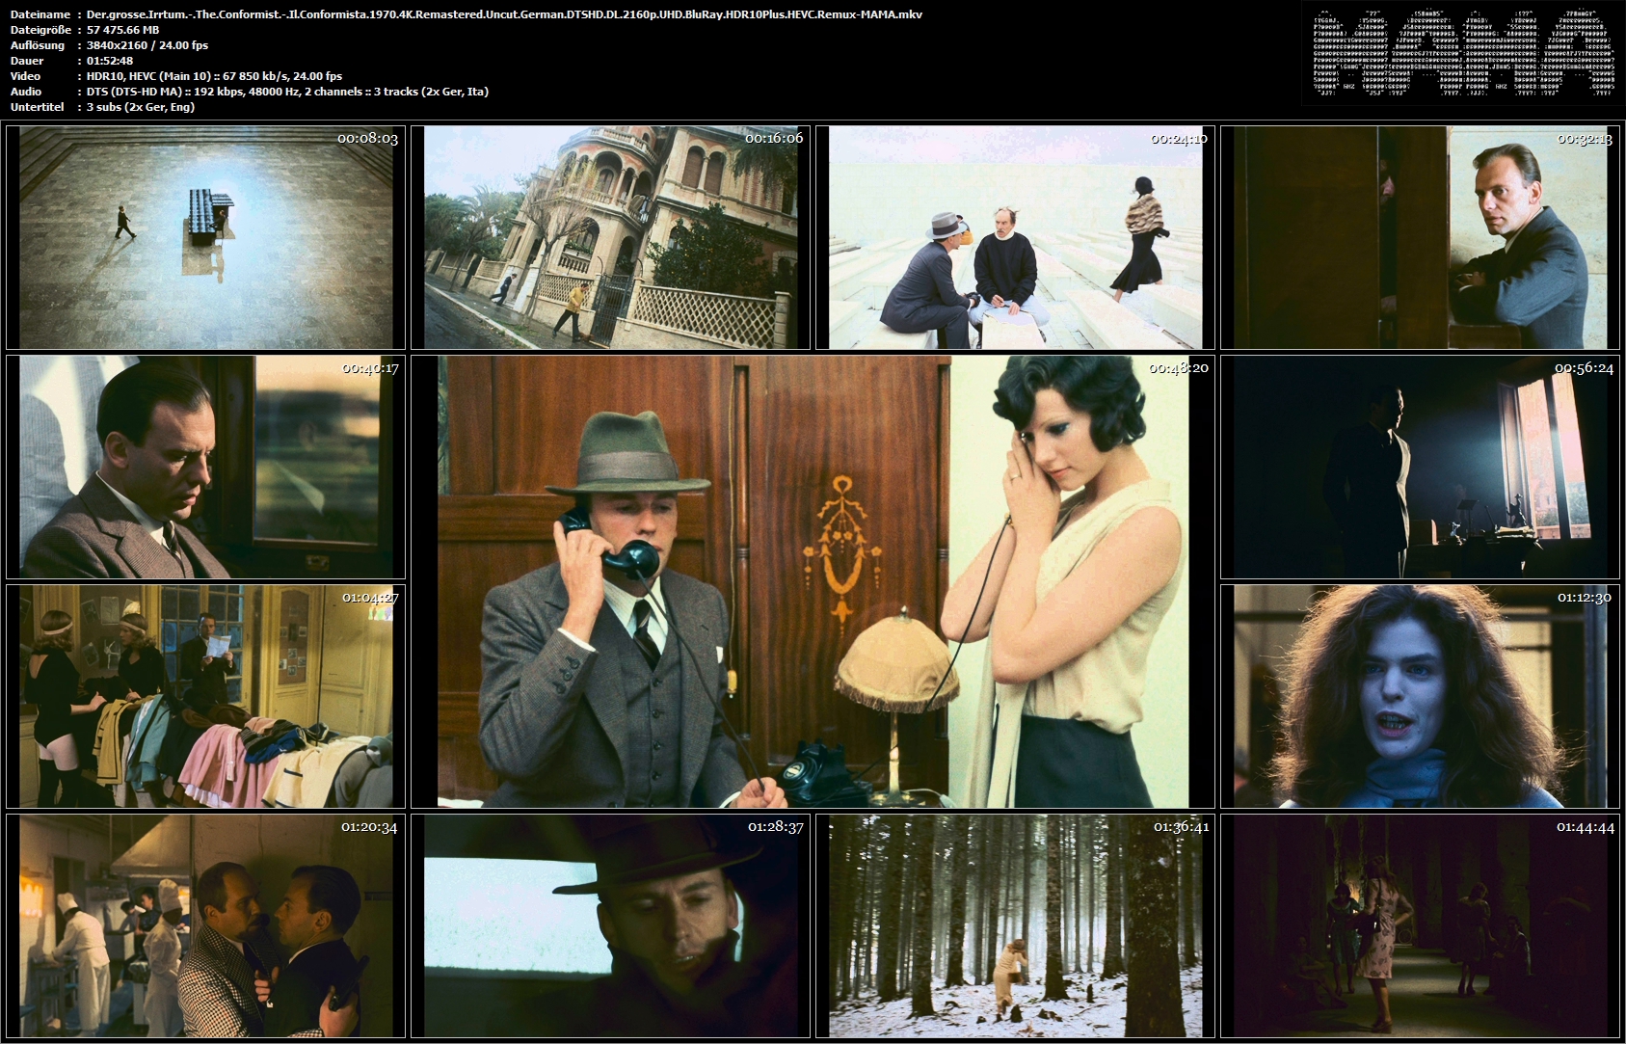This screenshot has width=1626, height=1044.
Task: Click the kitchen scene thumbnail at 01:20:34
Action: click(206, 925)
